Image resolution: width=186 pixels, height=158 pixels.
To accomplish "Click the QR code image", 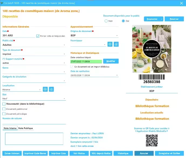I will tap(152, 140).
